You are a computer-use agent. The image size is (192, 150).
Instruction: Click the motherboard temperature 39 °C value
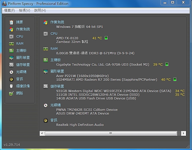[158, 64]
